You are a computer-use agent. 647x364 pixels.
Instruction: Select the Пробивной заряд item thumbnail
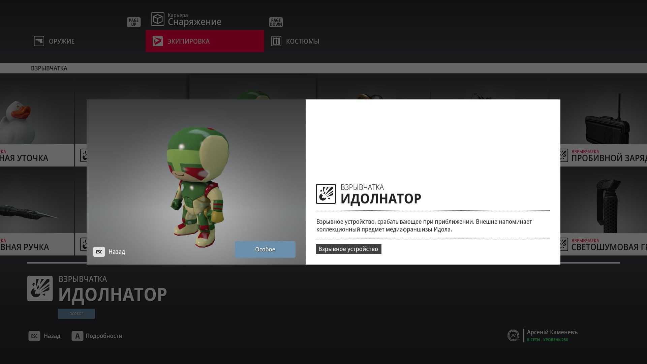click(x=607, y=120)
